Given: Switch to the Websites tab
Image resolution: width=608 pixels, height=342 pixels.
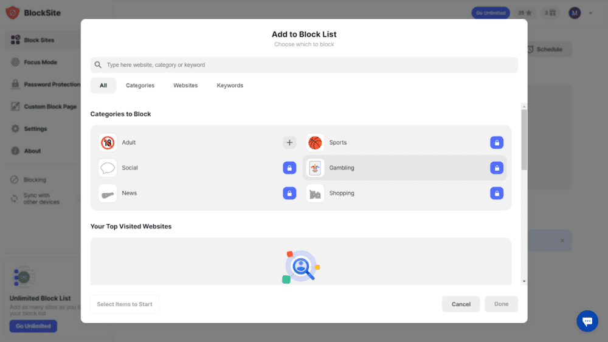Looking at the screenshot, I should pyautogui.click(x=185, y=86).
